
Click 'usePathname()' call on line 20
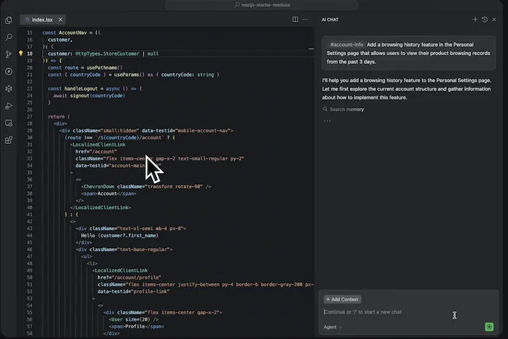pos(104,67)
